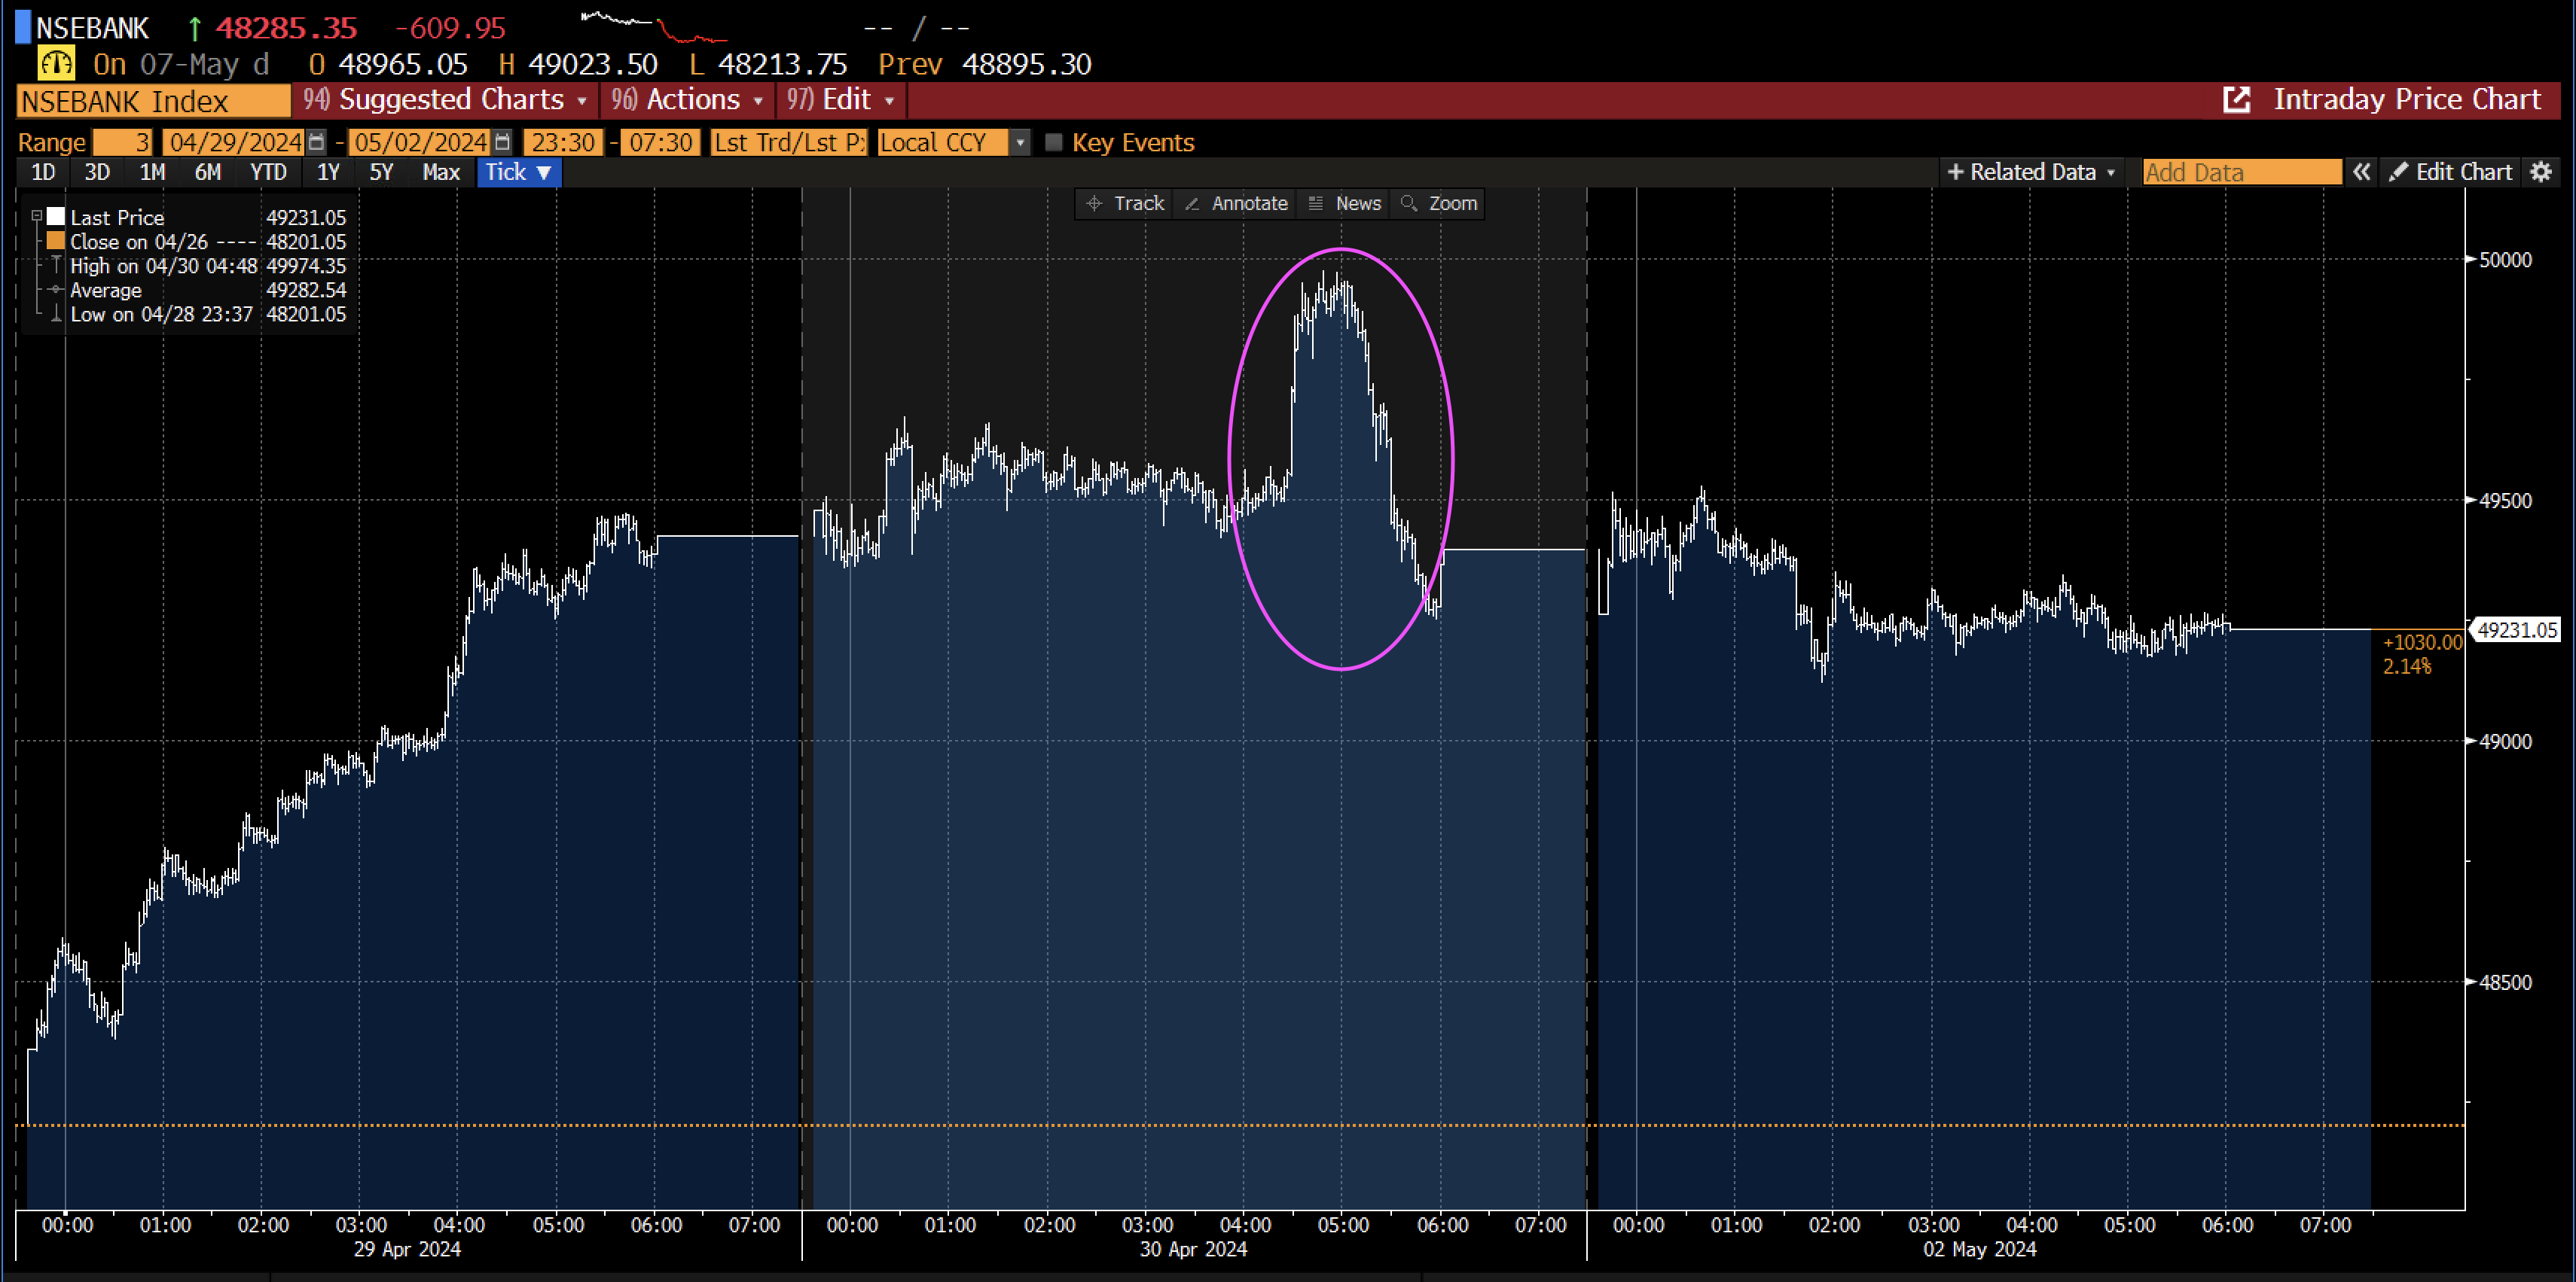This screenshot has height=1282, width=2576.
Task: Select the 1D range tab
Action: click(43, 172)
